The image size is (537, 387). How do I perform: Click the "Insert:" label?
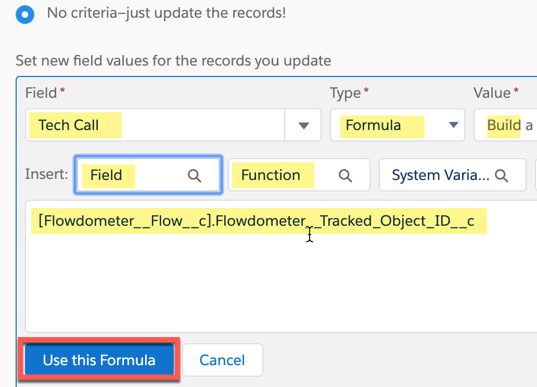point(46,174)
